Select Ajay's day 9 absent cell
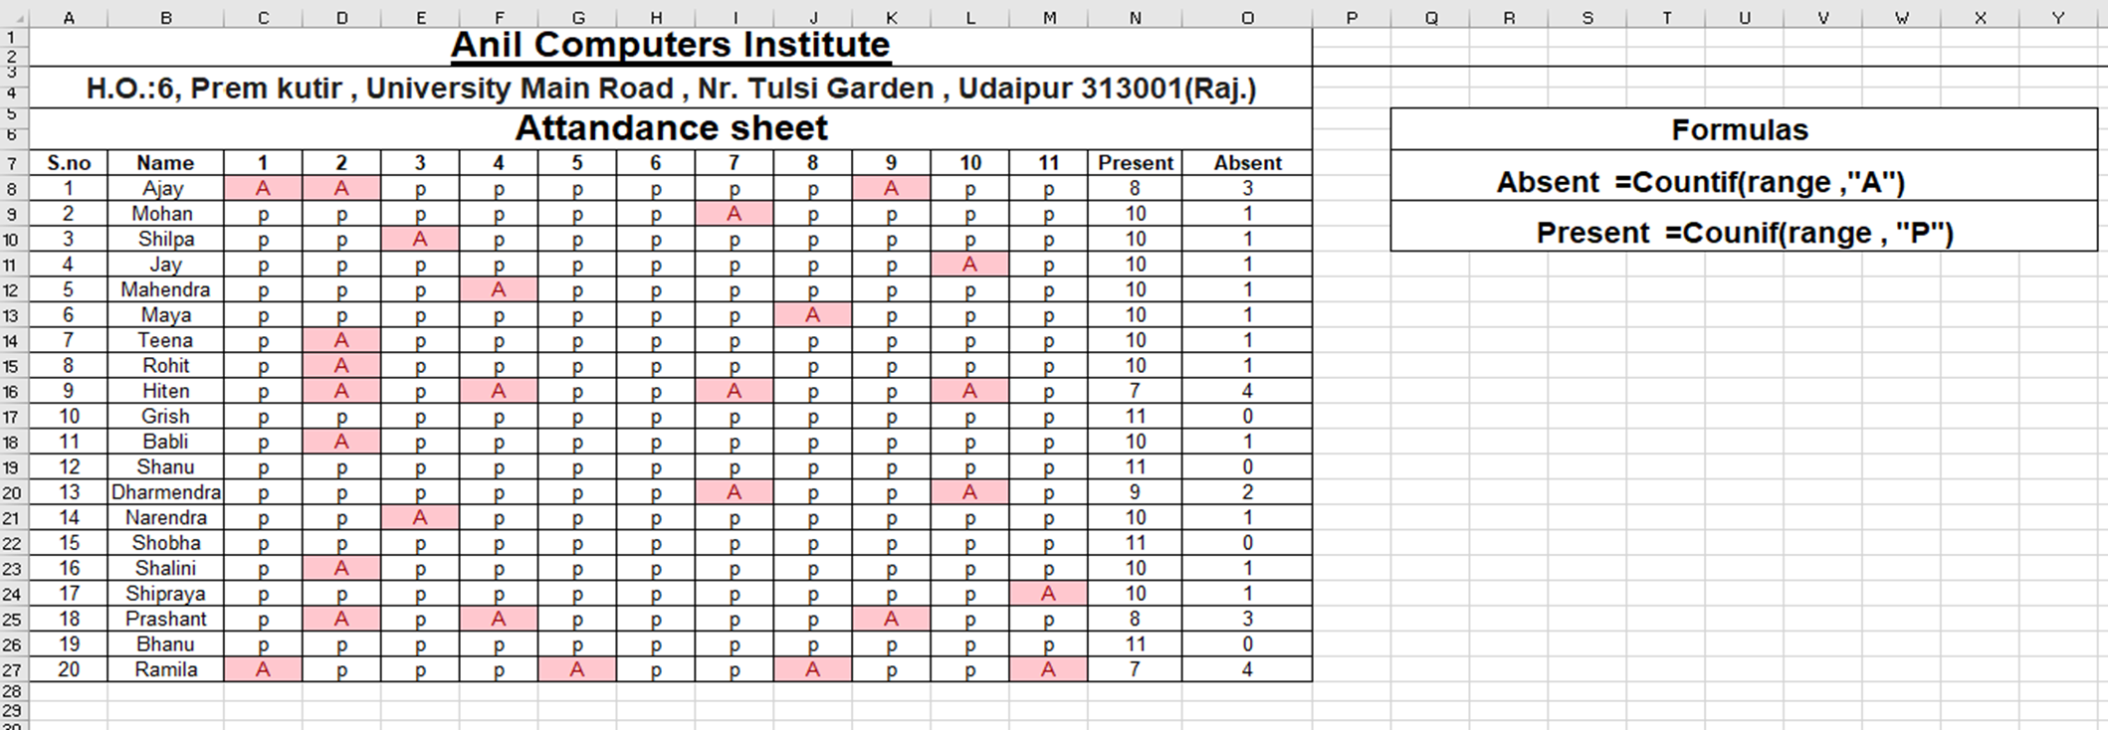2108x730 pixels. click(891, 189)
